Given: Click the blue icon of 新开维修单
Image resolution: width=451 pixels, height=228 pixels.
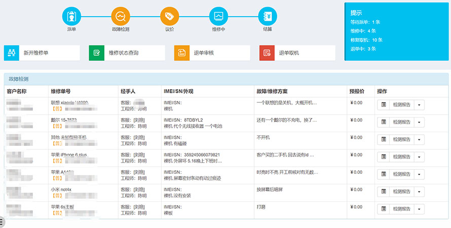Looking at the screenshot, I should [12, 53].
